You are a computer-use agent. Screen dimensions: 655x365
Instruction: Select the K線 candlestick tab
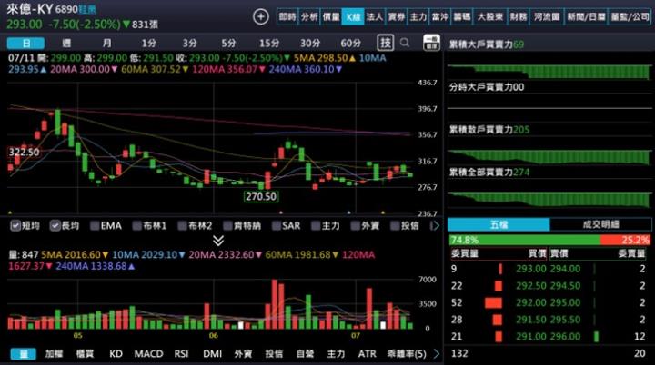tap(353, 16)
